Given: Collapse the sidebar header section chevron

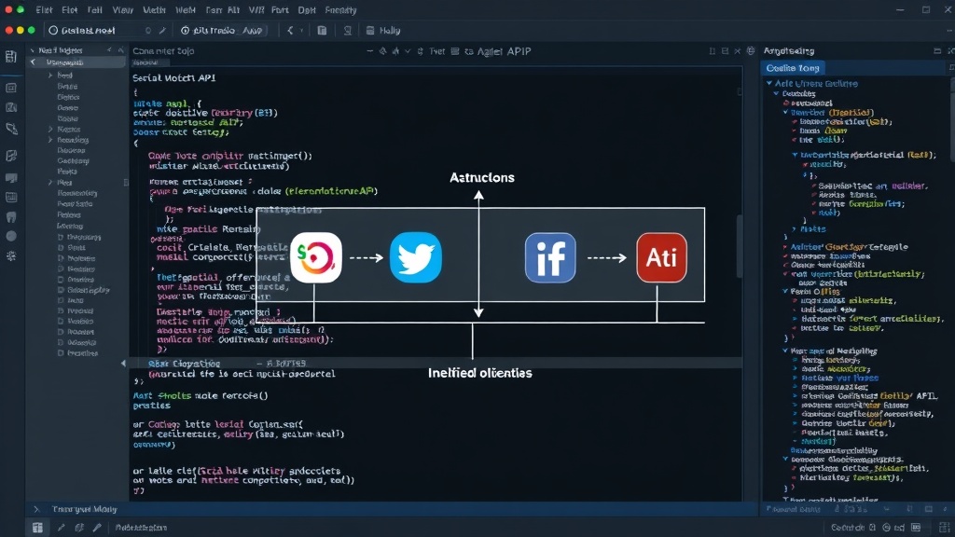Looking at the screenshot, I should coord(33,50).
